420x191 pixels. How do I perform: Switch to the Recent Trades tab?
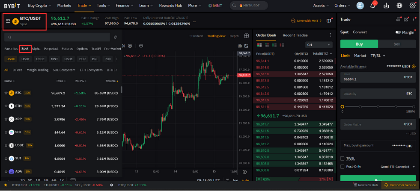295,35
